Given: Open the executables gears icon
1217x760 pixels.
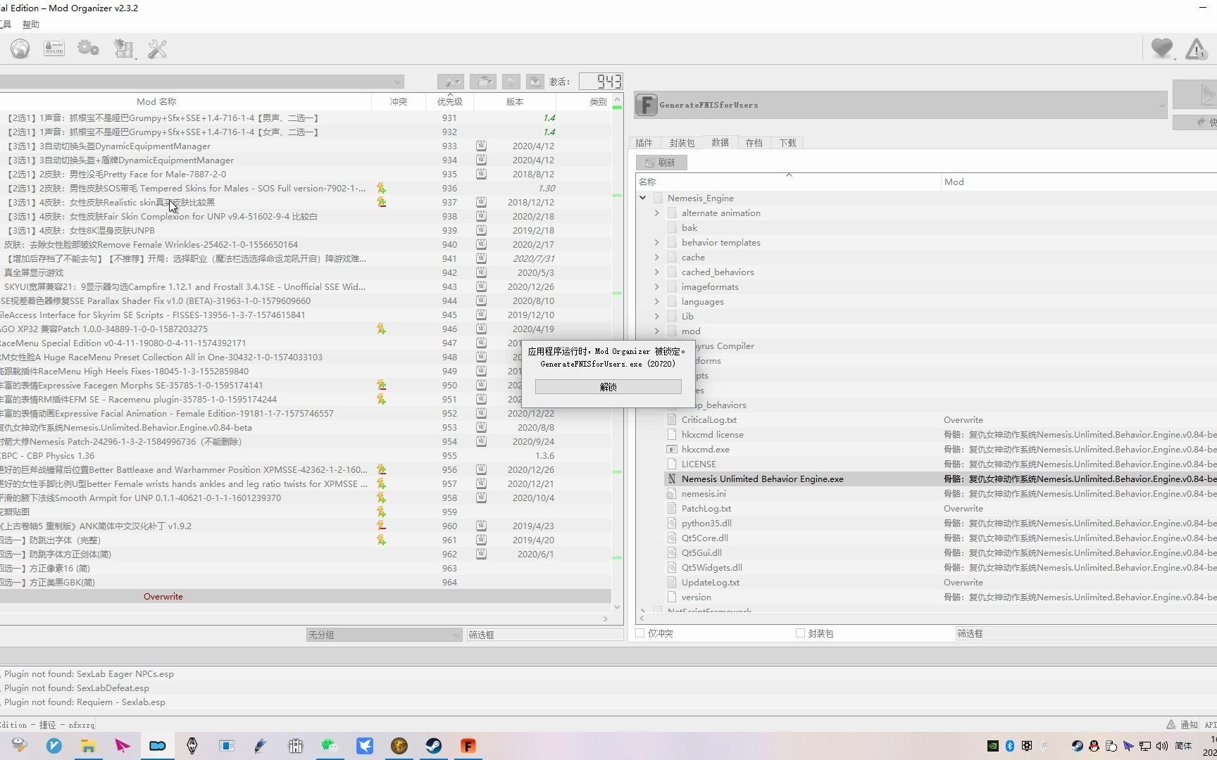Looking at the screenshot, I should (88, 49).
